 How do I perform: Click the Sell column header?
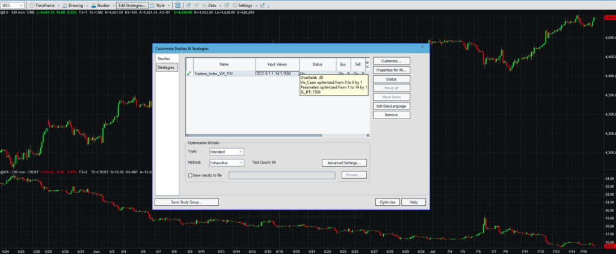(357, 64)
